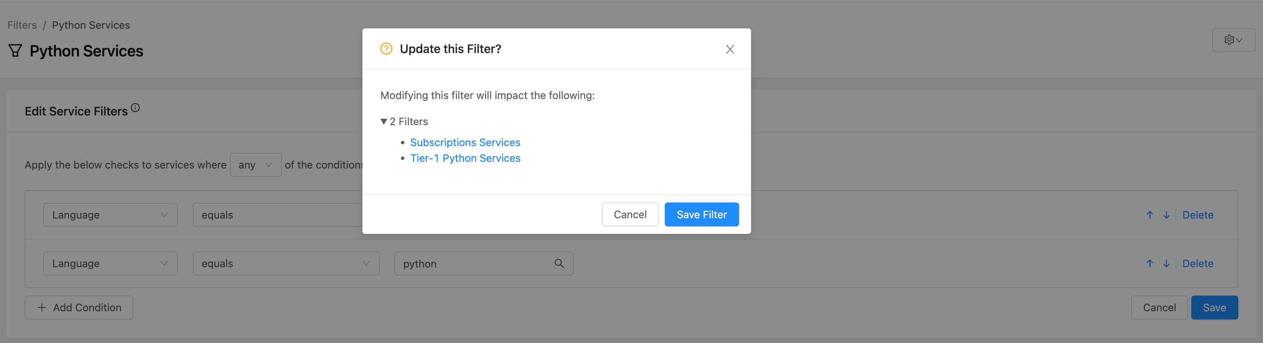Click the Save Filter button
The image size is (1263, 343).
coord(701,214)
